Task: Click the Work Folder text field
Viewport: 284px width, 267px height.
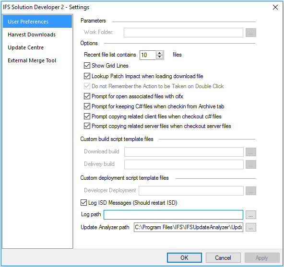Action: point(183,33)
